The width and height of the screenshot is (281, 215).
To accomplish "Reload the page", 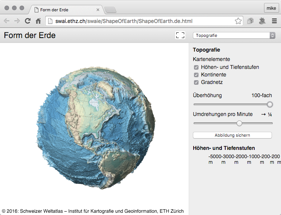I will [x=27, y=21].
